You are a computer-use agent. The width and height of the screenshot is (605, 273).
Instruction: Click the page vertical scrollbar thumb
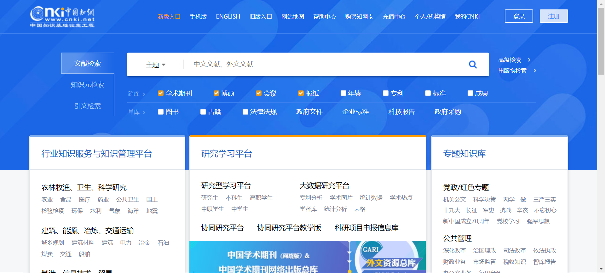601,41
